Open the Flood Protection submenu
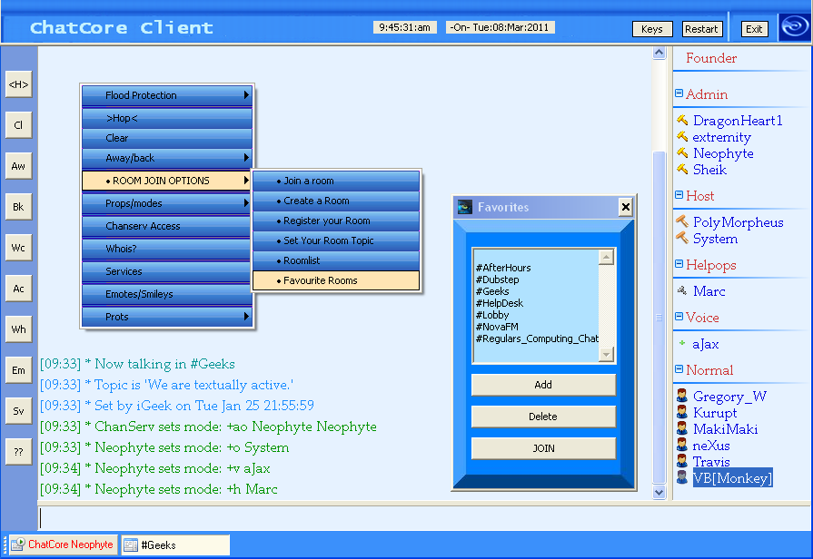813x559 pixels. [x=167, y=95]
